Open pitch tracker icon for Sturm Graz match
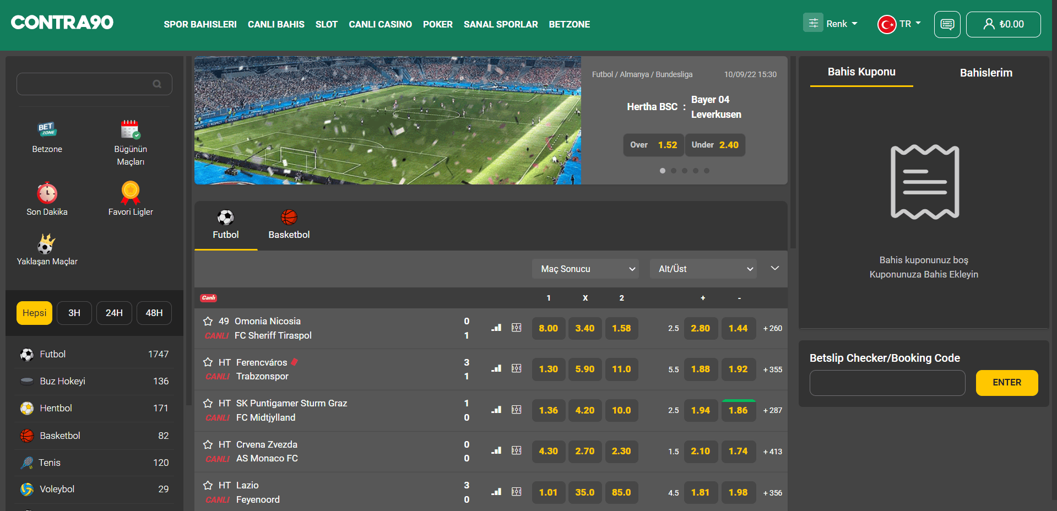 pos(517,410)
